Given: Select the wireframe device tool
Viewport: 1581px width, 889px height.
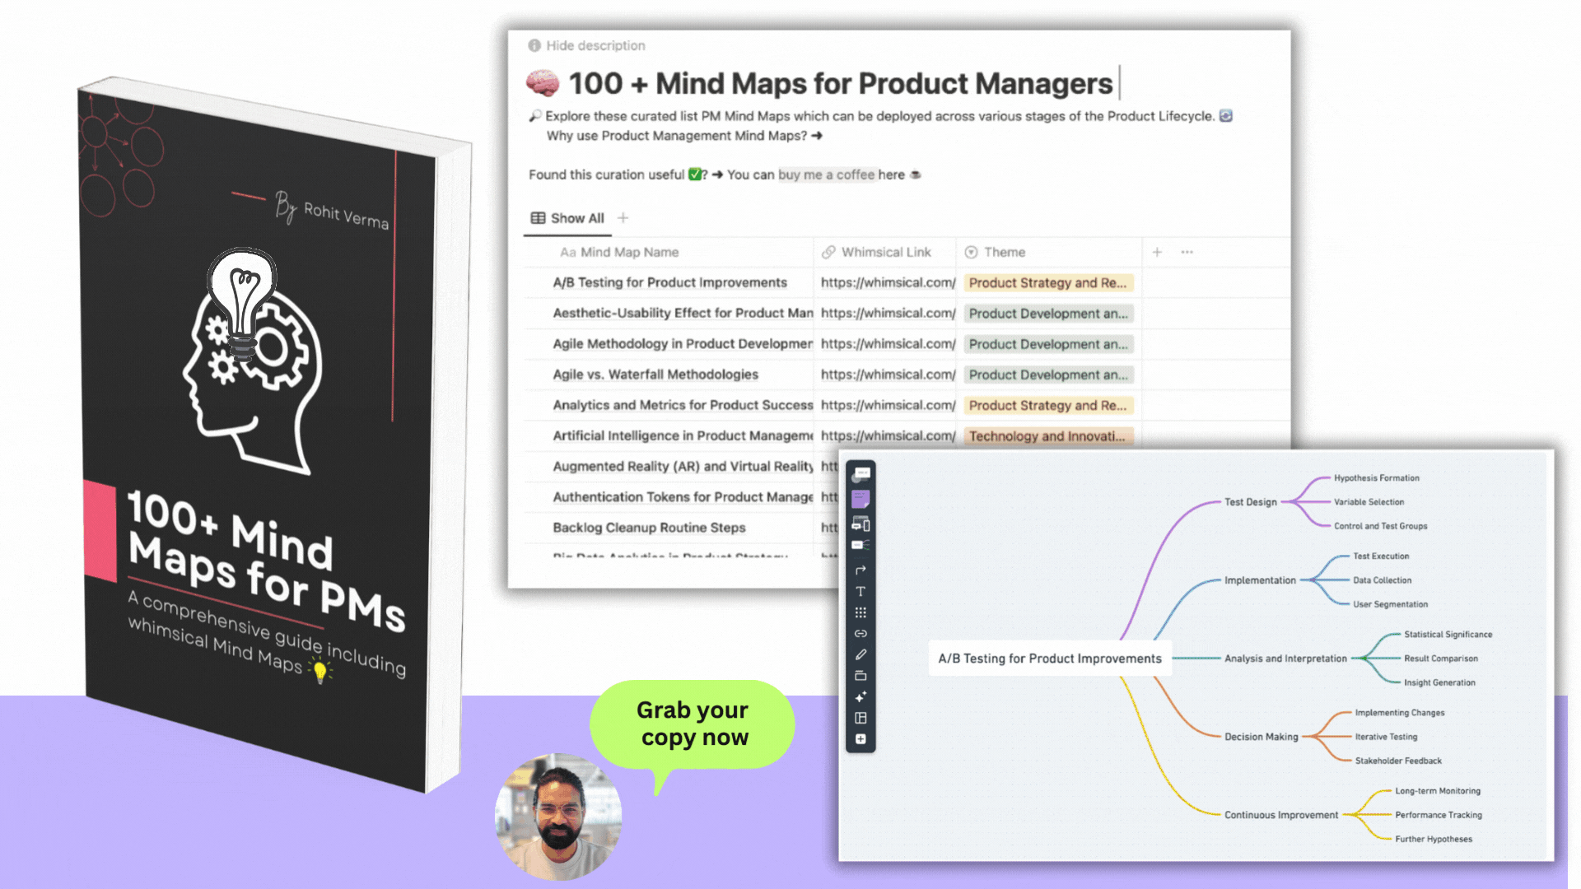Looking at the screenshot, I should pyautogui.click(x=860, y=524).
